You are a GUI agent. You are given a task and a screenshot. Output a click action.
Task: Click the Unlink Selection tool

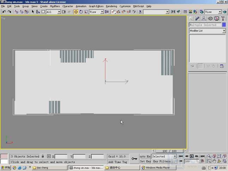pos(22,12)
